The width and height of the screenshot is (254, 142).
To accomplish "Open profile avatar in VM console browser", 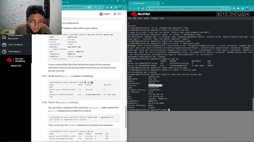I will click(x=247, y=8).
